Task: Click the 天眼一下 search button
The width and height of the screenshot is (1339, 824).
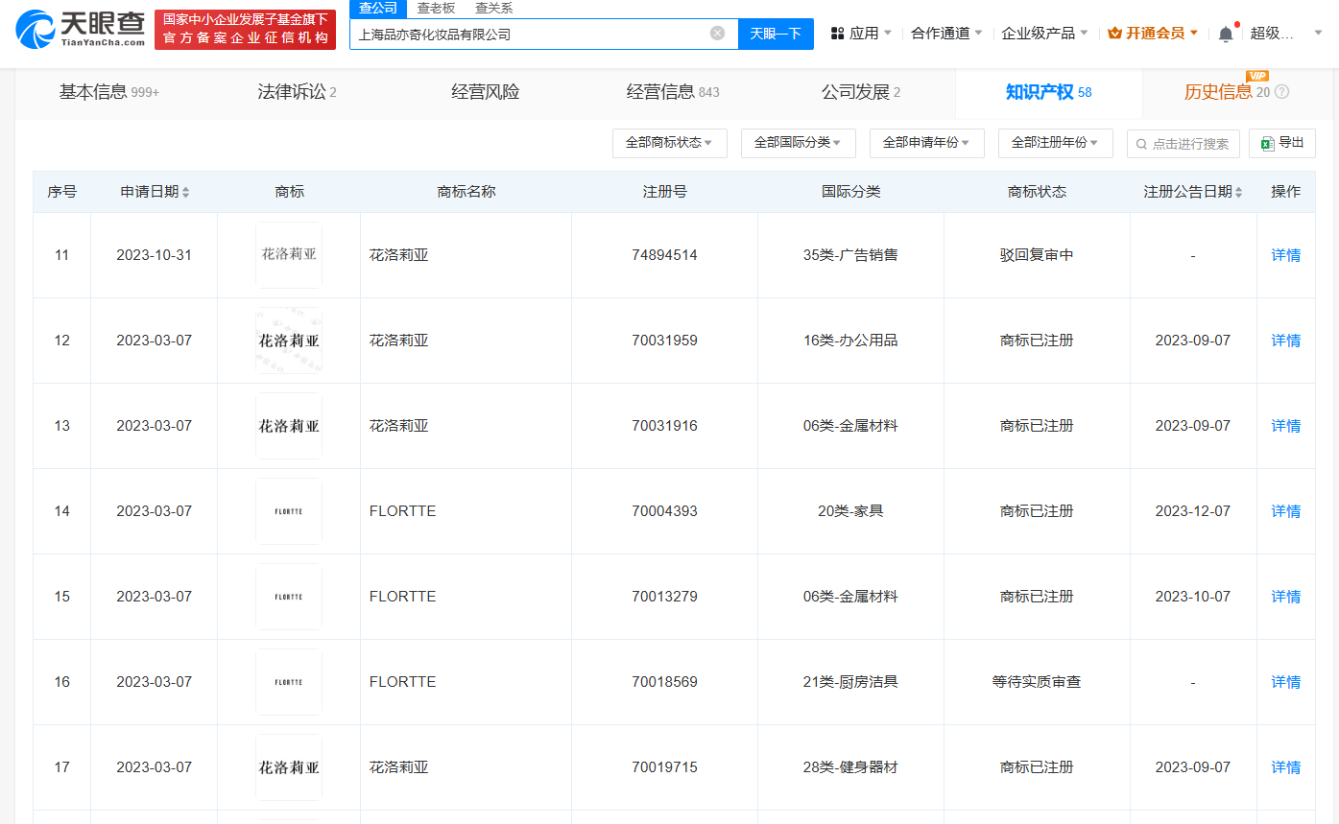Action: click(x=775, y=32)
